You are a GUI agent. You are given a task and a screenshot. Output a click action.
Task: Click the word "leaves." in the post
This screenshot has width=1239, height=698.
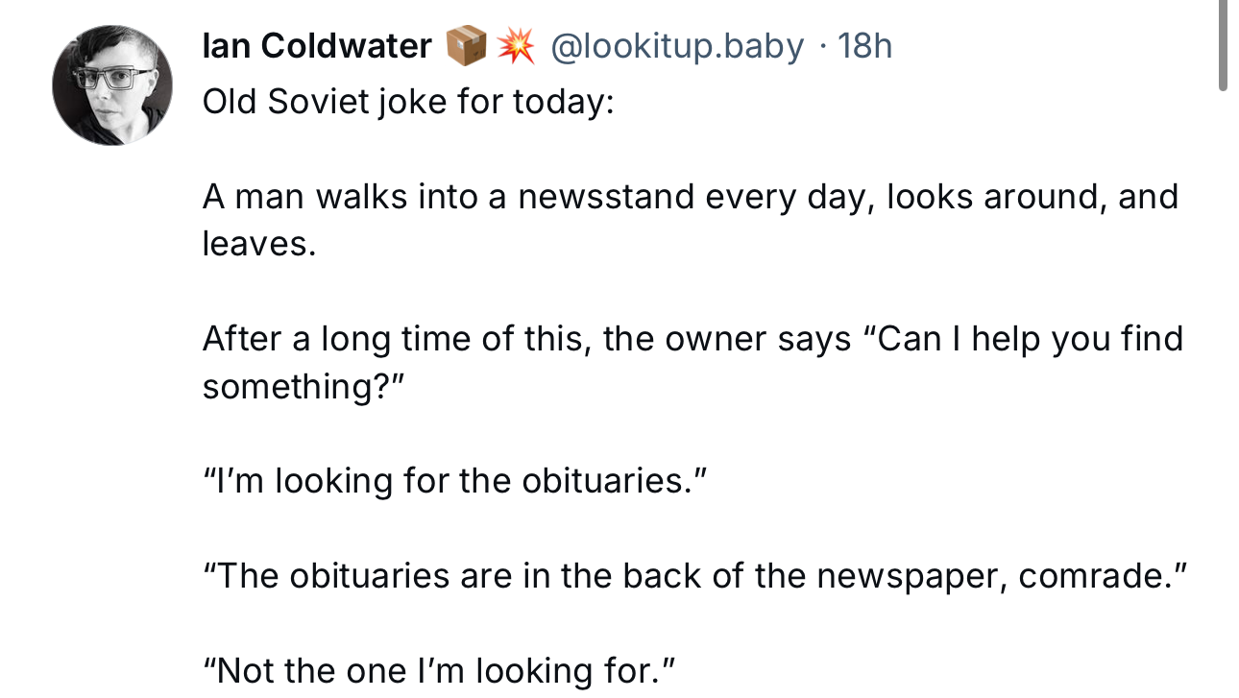pos(259,244)
